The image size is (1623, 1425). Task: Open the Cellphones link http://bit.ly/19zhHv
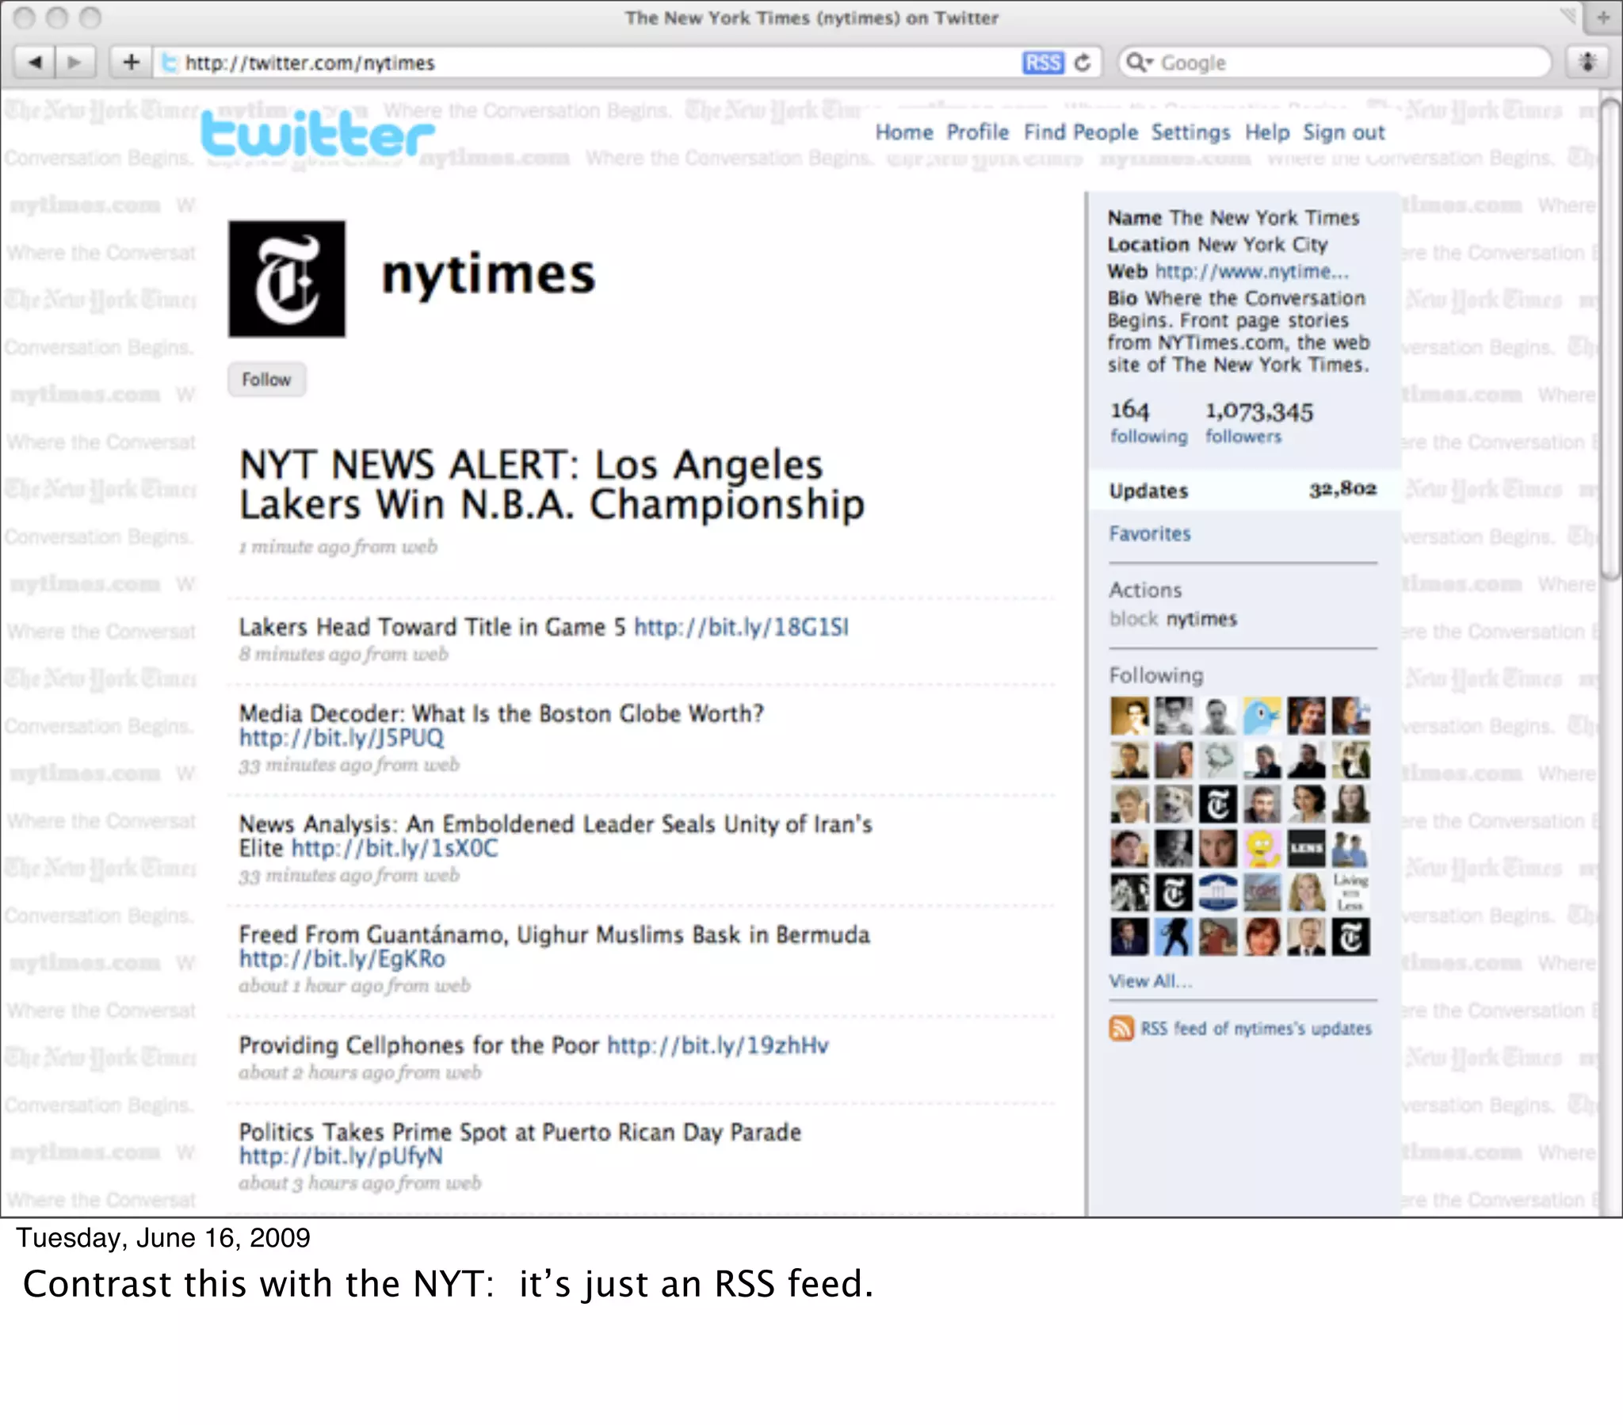[718, 1045]
